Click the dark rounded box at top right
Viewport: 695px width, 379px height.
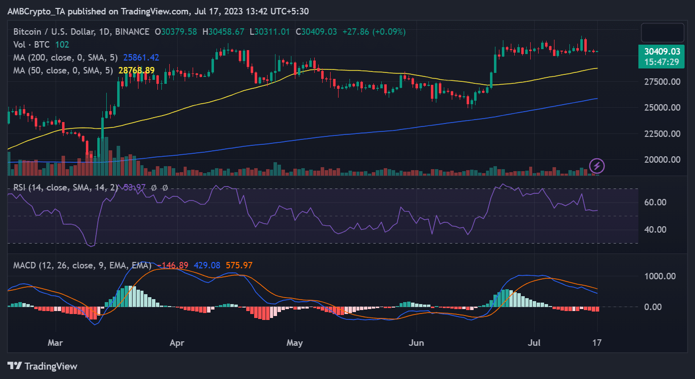pos(662,33)
